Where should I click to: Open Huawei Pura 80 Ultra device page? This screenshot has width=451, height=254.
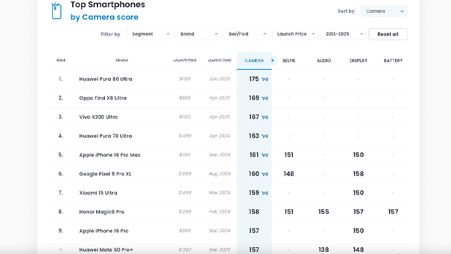(x=105, y=79)
